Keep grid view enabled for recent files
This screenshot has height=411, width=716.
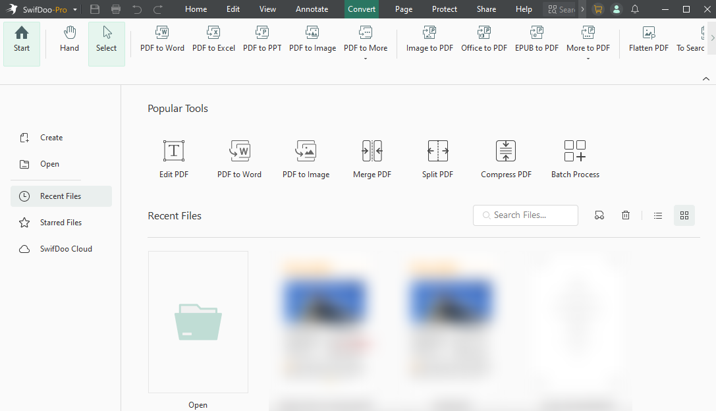[x=684, y=215]
